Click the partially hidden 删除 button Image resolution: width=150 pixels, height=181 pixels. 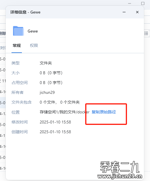[3, 33]
